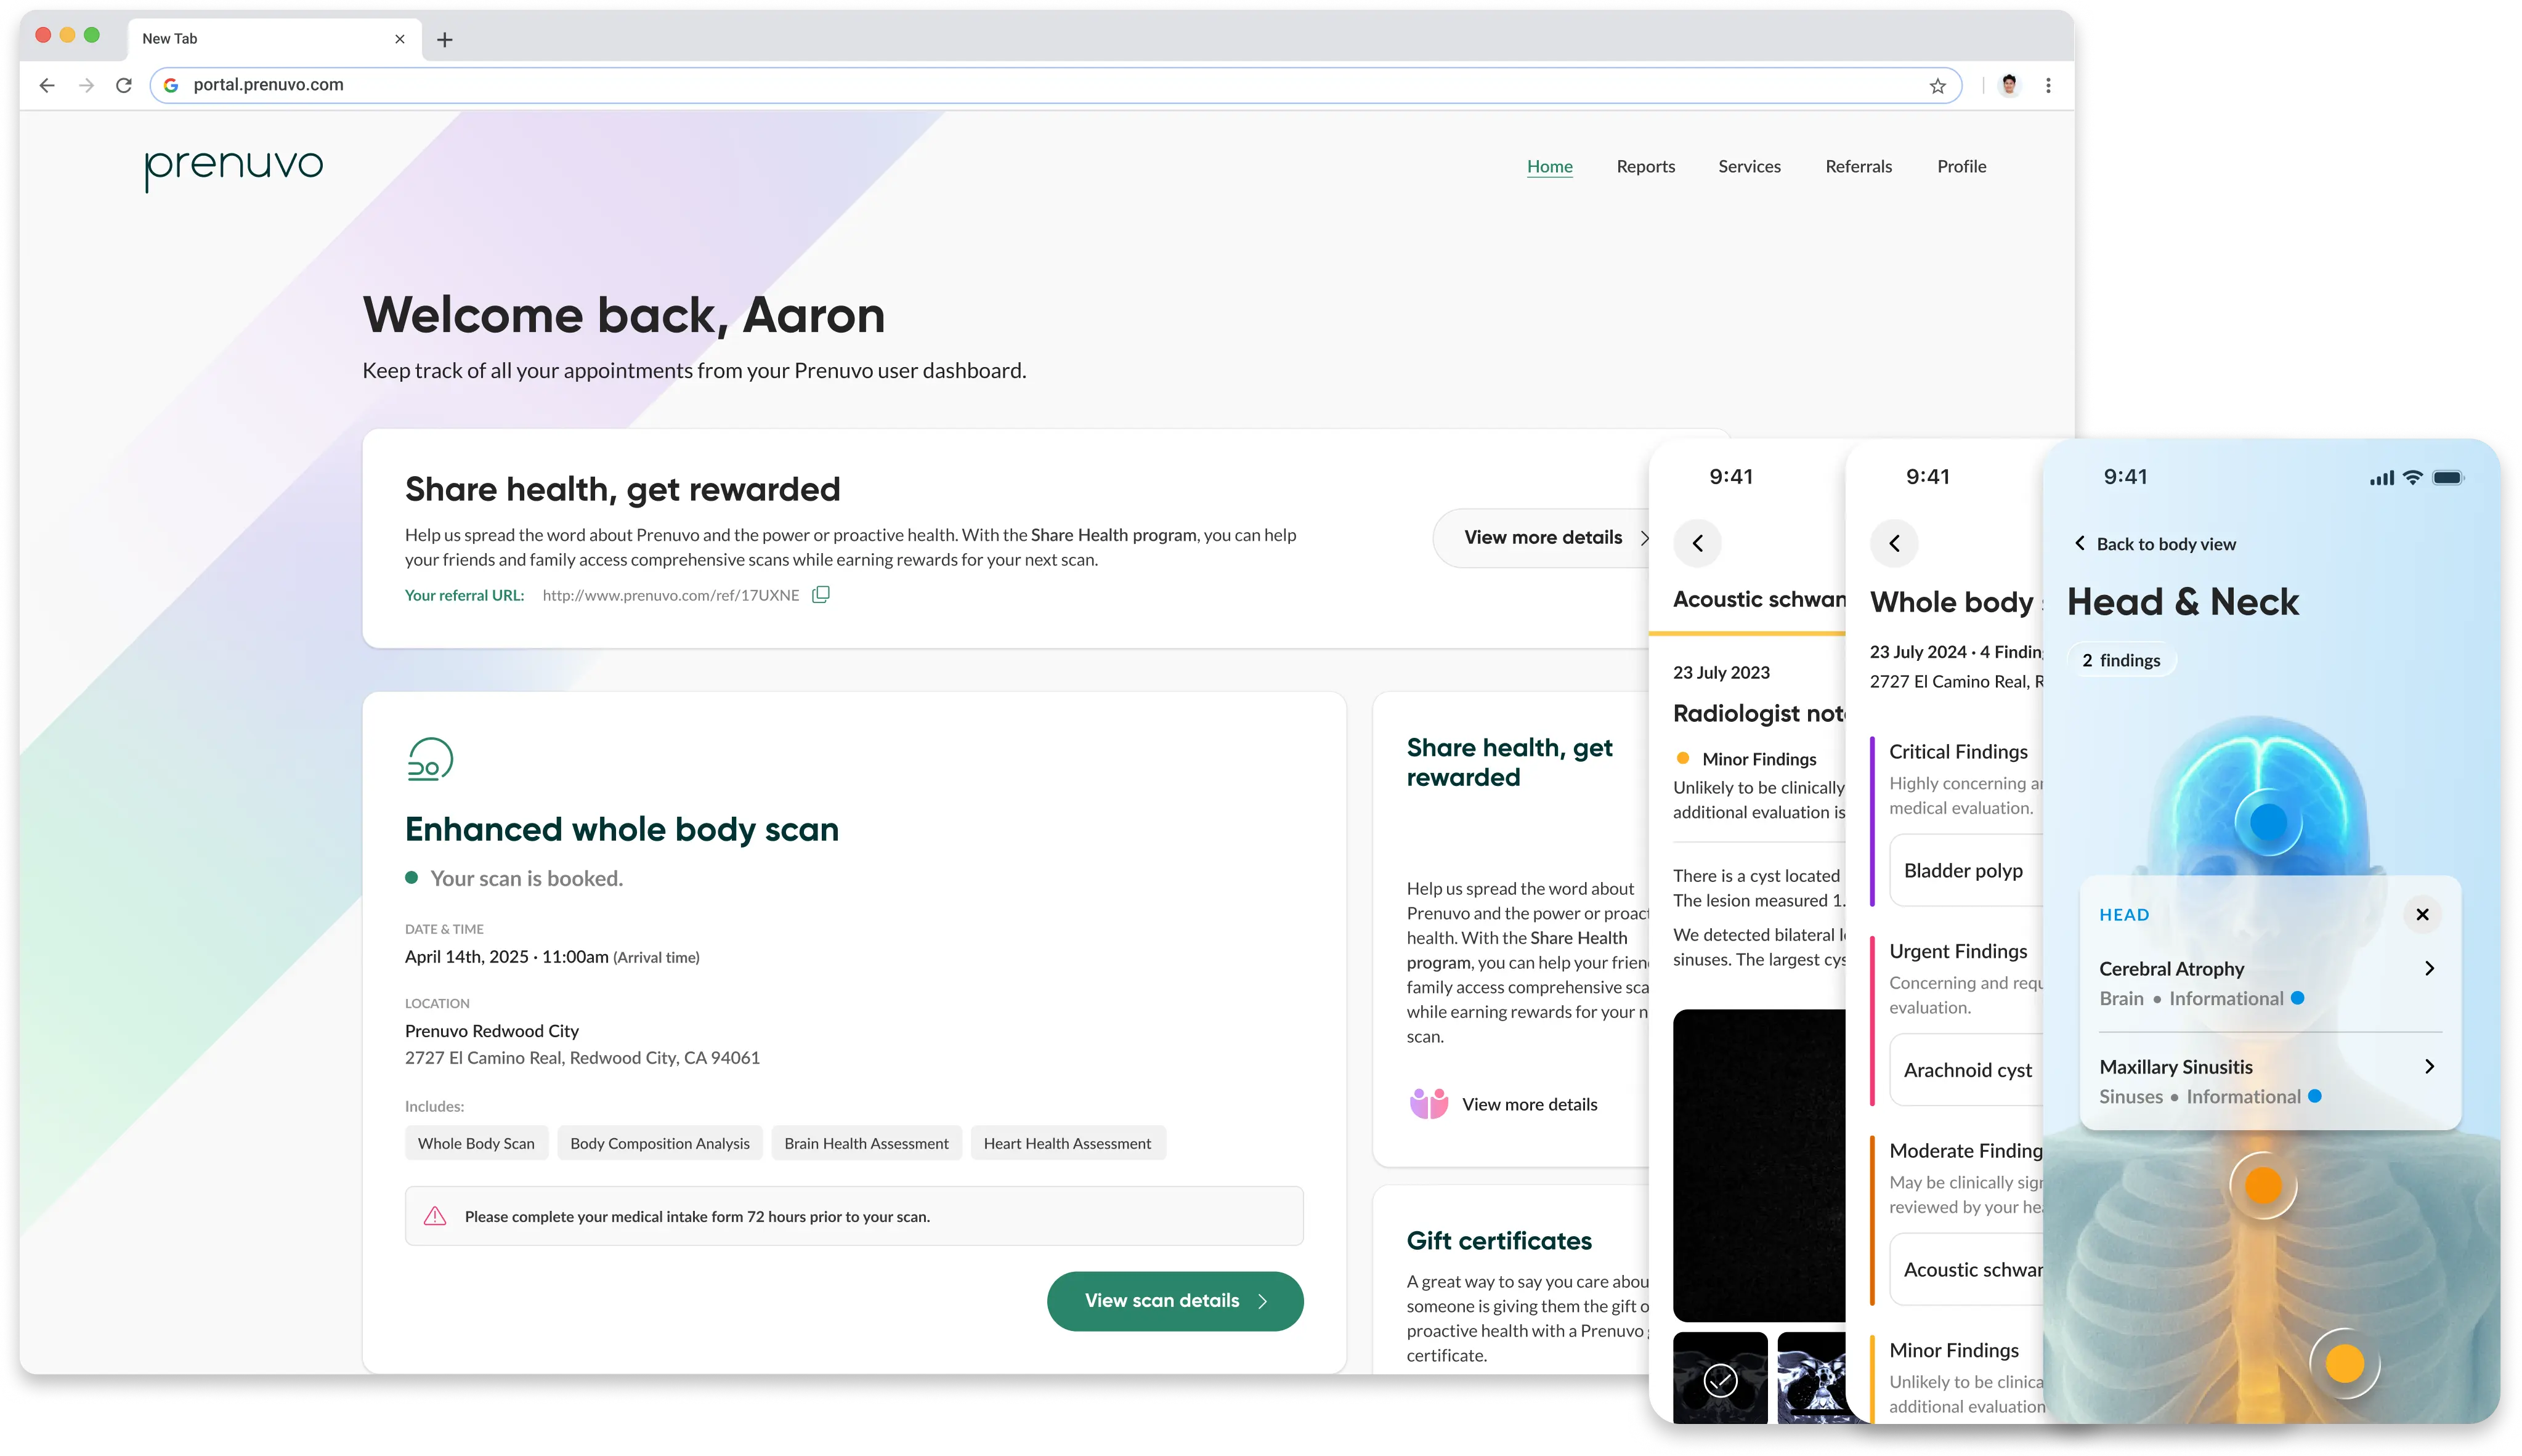Go back from the Whole body screen
2522x1456 pixels.
point(1894,543)
